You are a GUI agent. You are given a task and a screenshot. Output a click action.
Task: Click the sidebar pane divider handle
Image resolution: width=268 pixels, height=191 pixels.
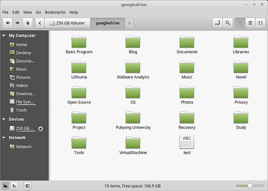(x=50, y=105)
